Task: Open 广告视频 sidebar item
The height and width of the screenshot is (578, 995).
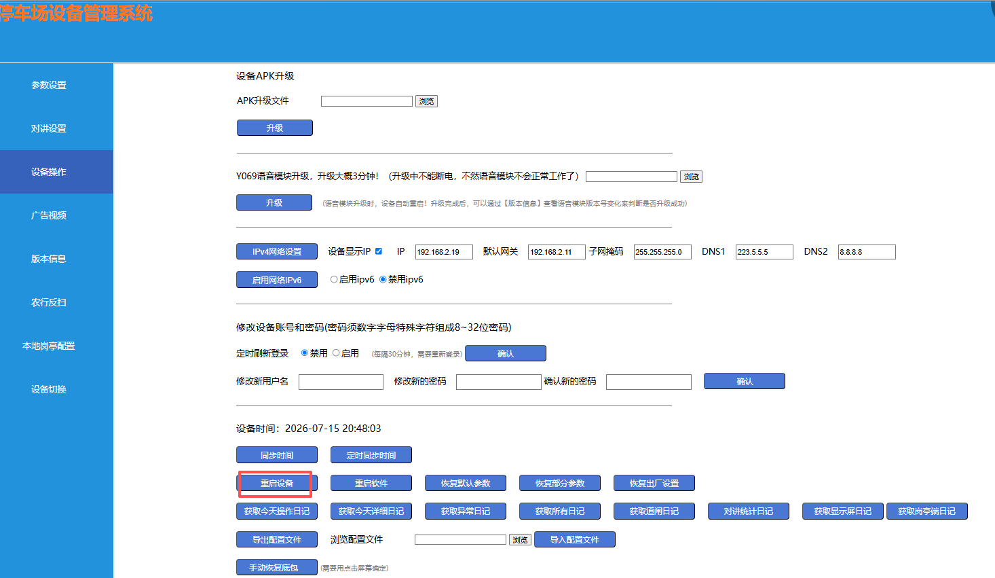Action: coord(49,215)
